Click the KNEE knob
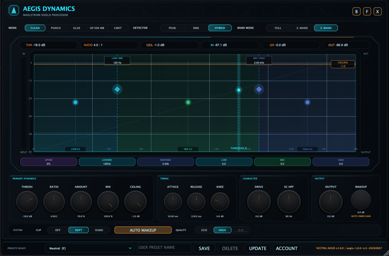 [x=220, y=202]
